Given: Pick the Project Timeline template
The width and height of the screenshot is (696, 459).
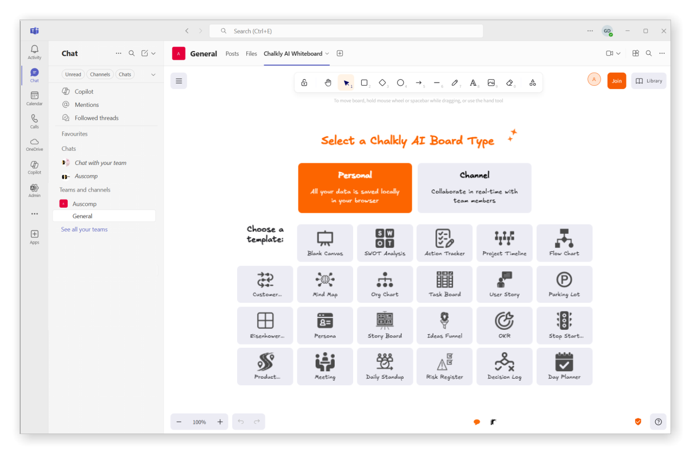Looking at the screenshot, I should pos(505,243).
